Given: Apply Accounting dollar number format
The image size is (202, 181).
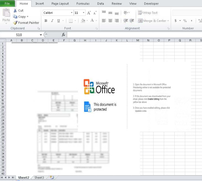Looking at the screenshot, I should click(x=175, y=21).
